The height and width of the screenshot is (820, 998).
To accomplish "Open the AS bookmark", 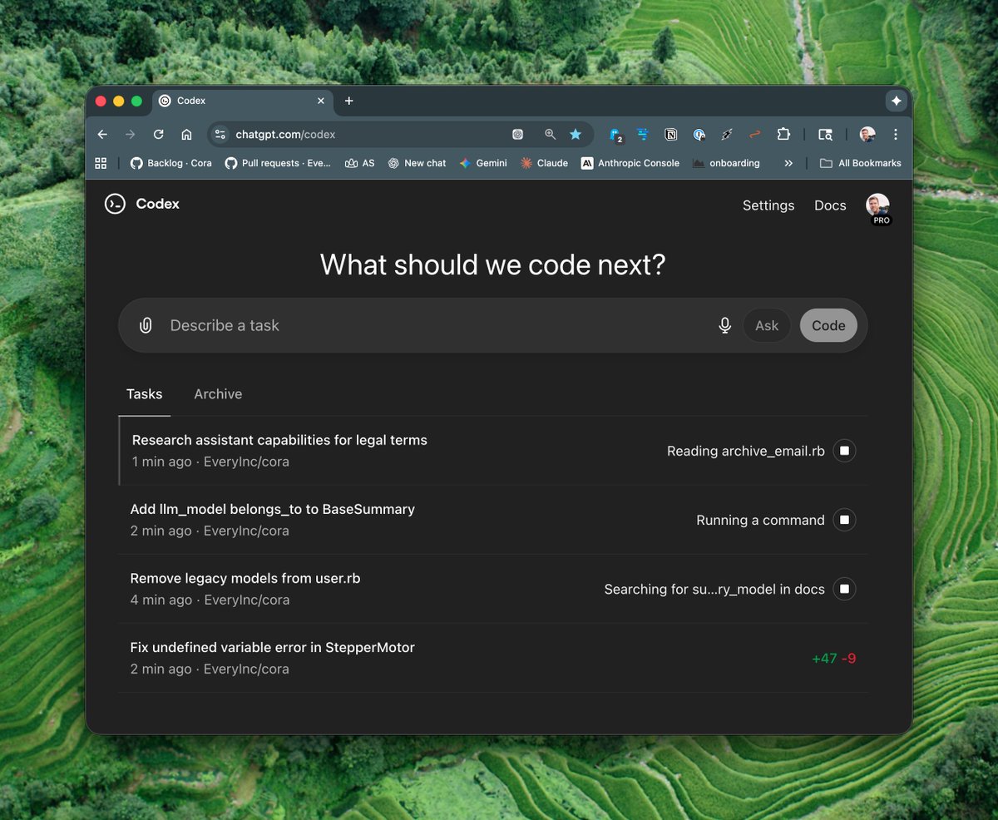I will tap(359, 163).
